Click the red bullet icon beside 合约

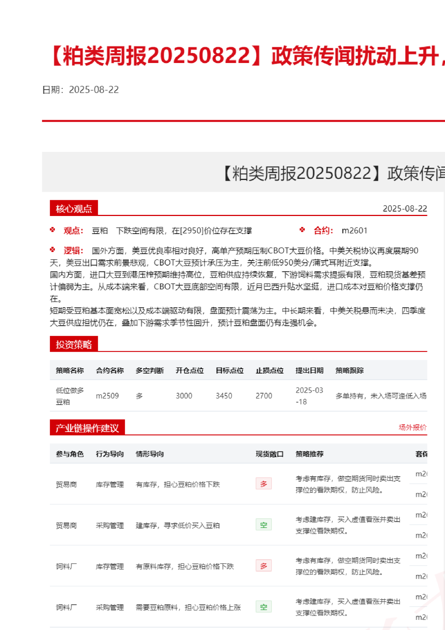pyautogui.click(x=302, y=230)
